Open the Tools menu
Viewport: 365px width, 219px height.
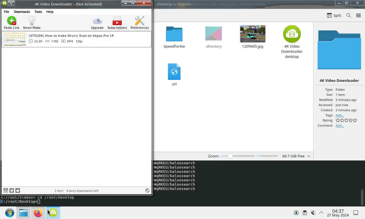[x=38, y=12]
